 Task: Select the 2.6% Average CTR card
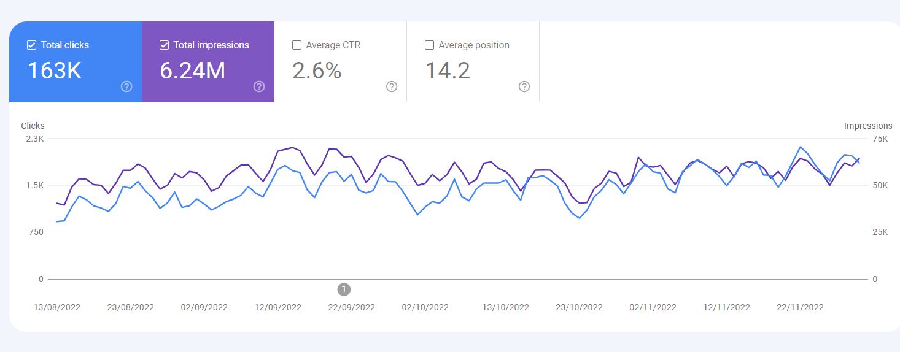(341, 62)
